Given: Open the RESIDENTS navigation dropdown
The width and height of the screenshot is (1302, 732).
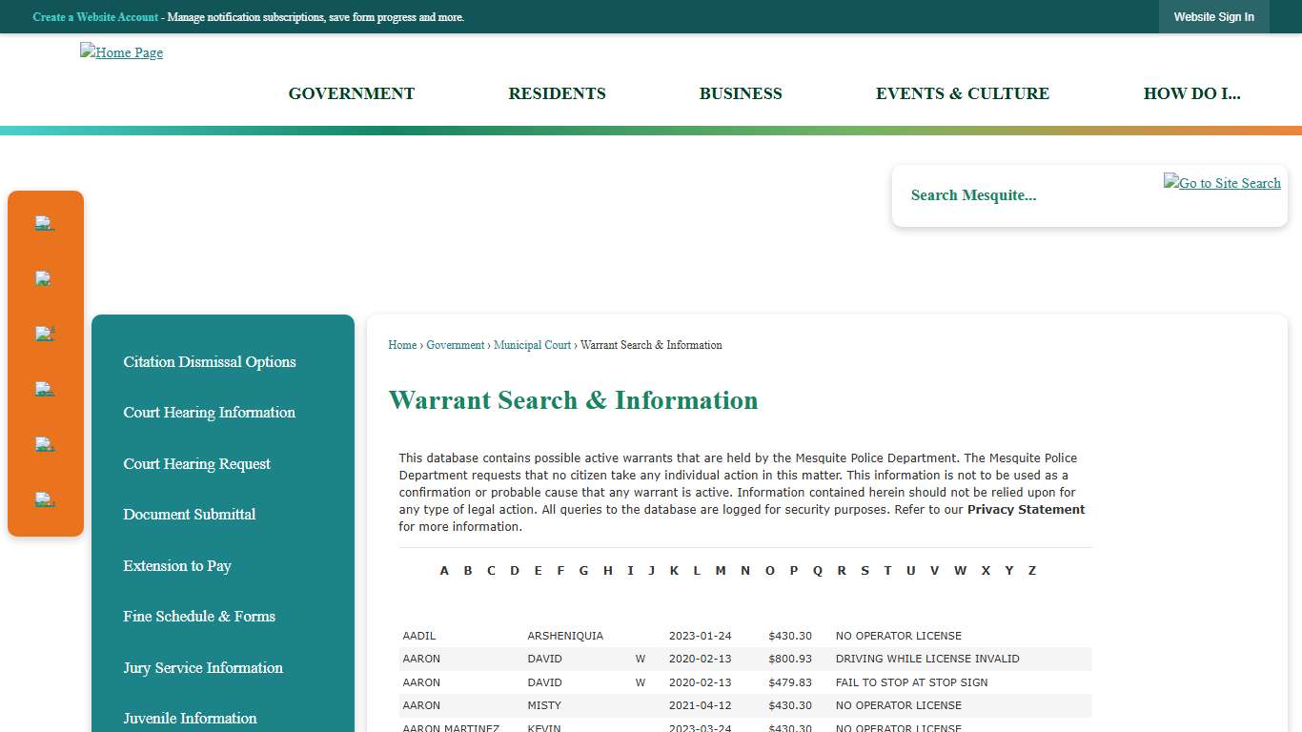Looking at the screenshot, I should (557, 93).
